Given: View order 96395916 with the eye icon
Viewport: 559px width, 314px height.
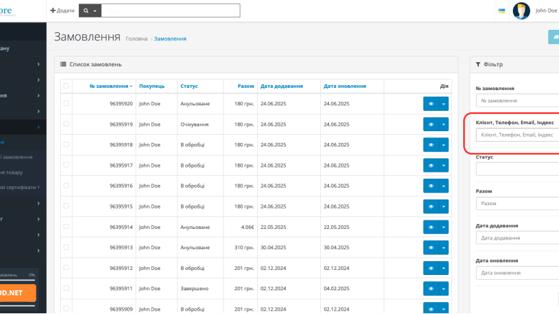Looking at the screenshot, I should [x=430, y=186].
